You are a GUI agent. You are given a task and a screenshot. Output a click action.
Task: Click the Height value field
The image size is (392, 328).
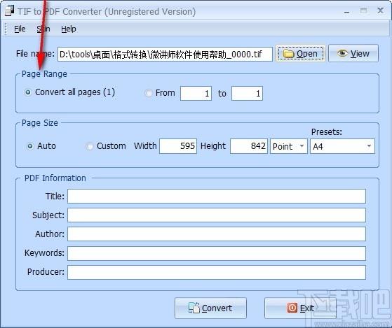click(x=249, y=146)
